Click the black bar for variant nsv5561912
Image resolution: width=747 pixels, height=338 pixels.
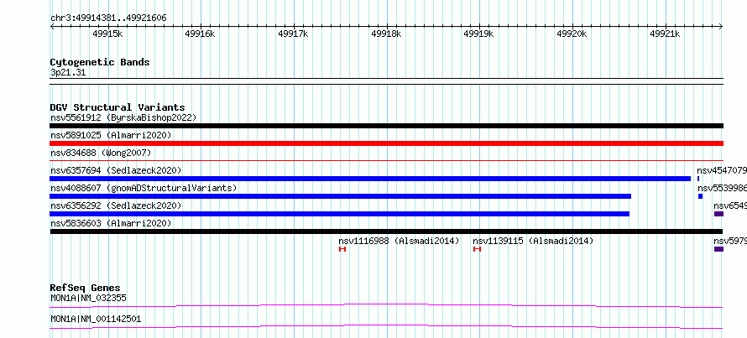tap(386, 126)
